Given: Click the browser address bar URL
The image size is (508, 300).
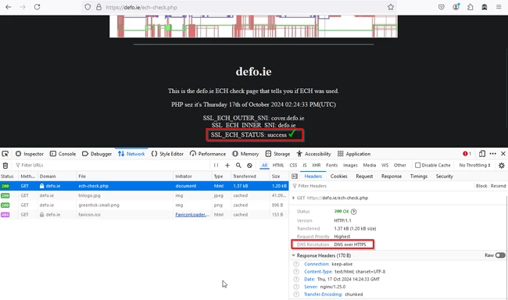Looking at the screenshot, I should click(x=141, y=7).
